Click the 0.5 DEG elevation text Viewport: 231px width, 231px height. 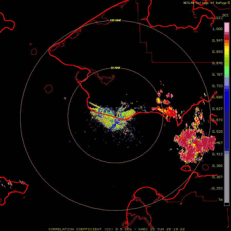123,229
